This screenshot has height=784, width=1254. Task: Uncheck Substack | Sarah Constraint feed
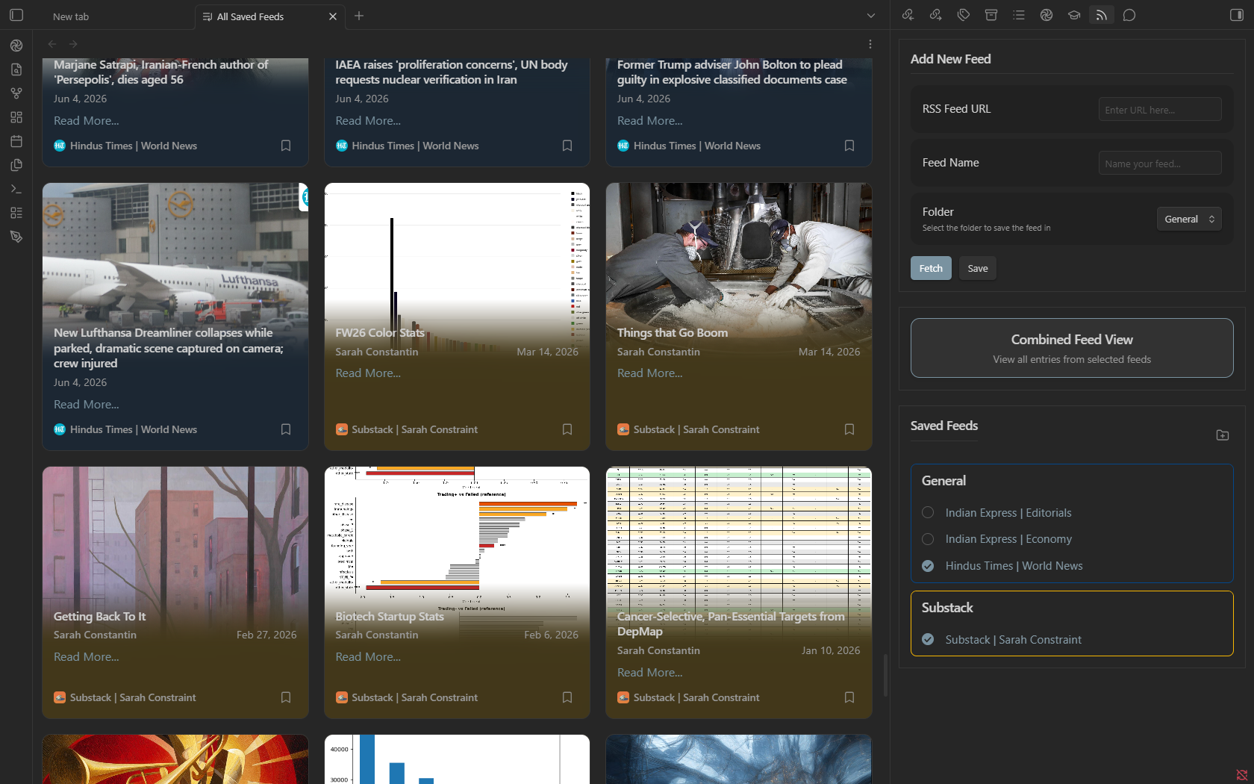928,639
